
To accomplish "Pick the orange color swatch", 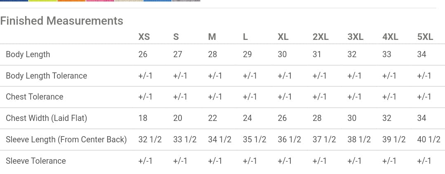I will pos(71,0).
